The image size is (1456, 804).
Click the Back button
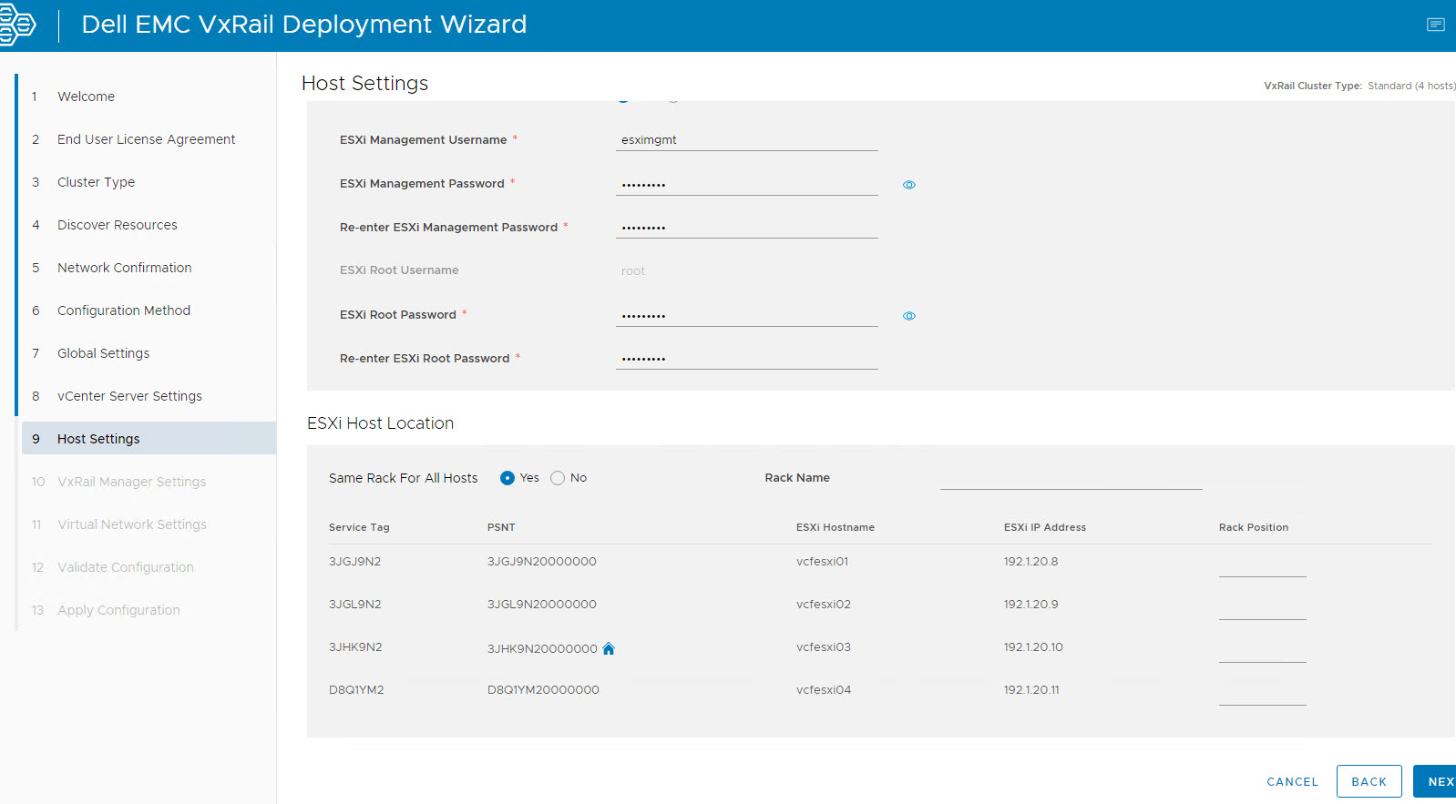pos(1369,781)
